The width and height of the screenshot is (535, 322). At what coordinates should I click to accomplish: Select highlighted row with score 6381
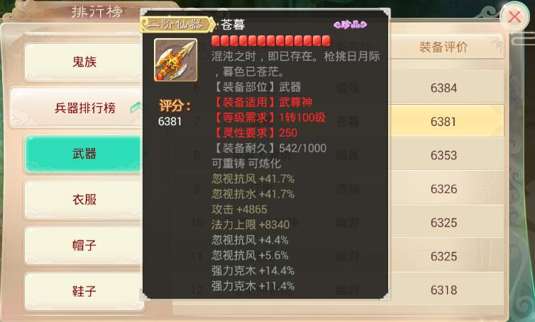[446, 122]
